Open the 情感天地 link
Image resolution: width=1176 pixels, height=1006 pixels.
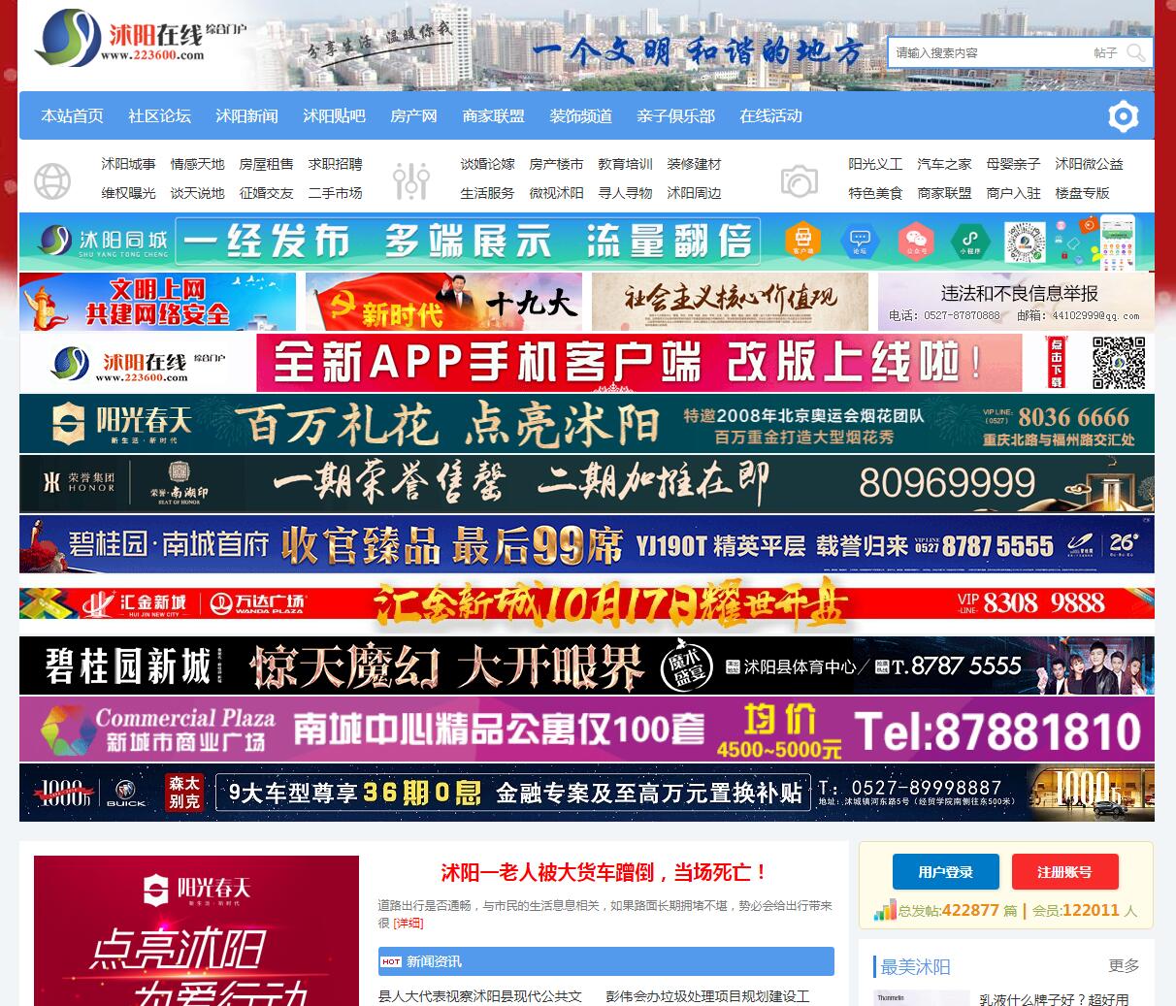point(197,164)
